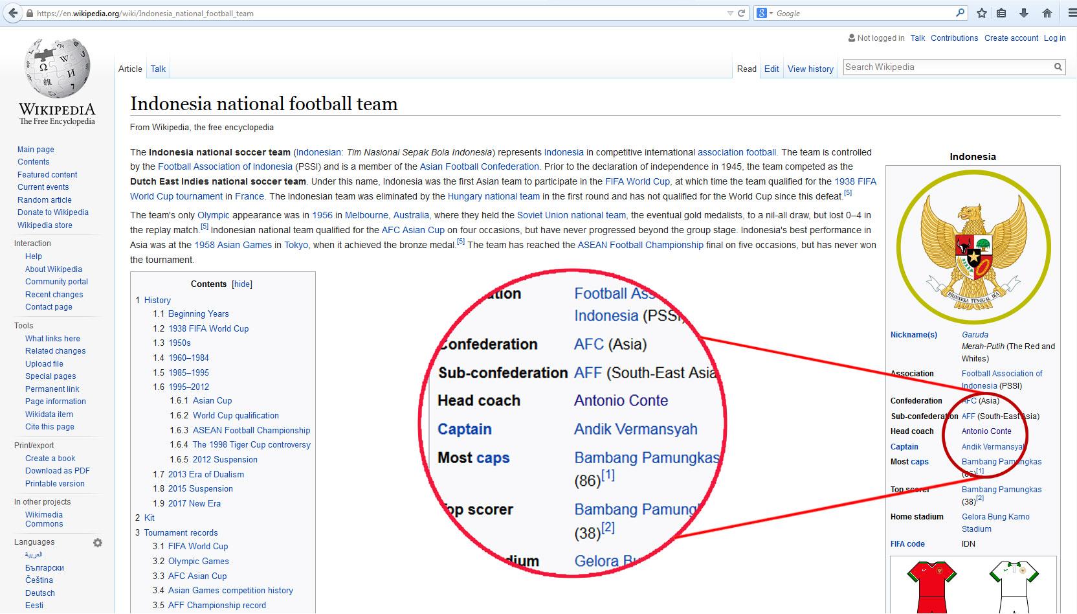Open language settings gear icon
Image resolution: width=1077 pixels, height=614 pixels.
pyautogui.click(x=98, y=543)
